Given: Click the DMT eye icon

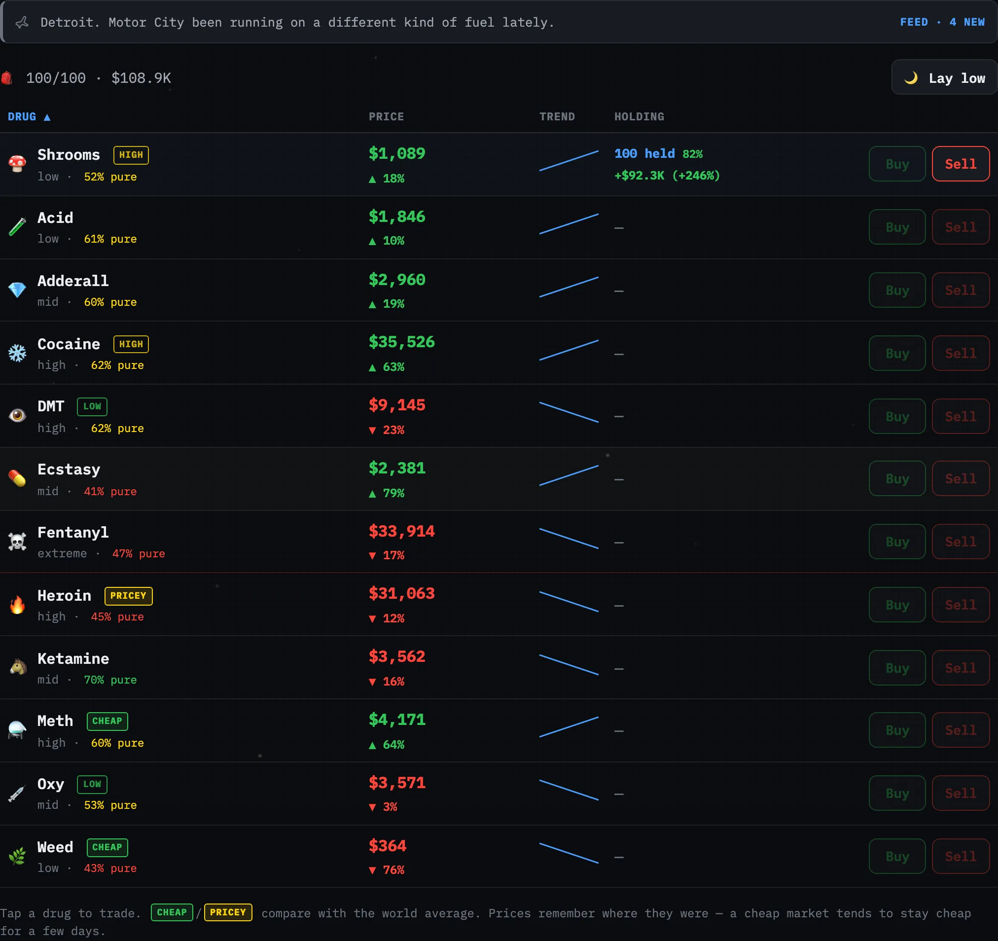Looking at the screenshot, I should [x=17, y=416].
